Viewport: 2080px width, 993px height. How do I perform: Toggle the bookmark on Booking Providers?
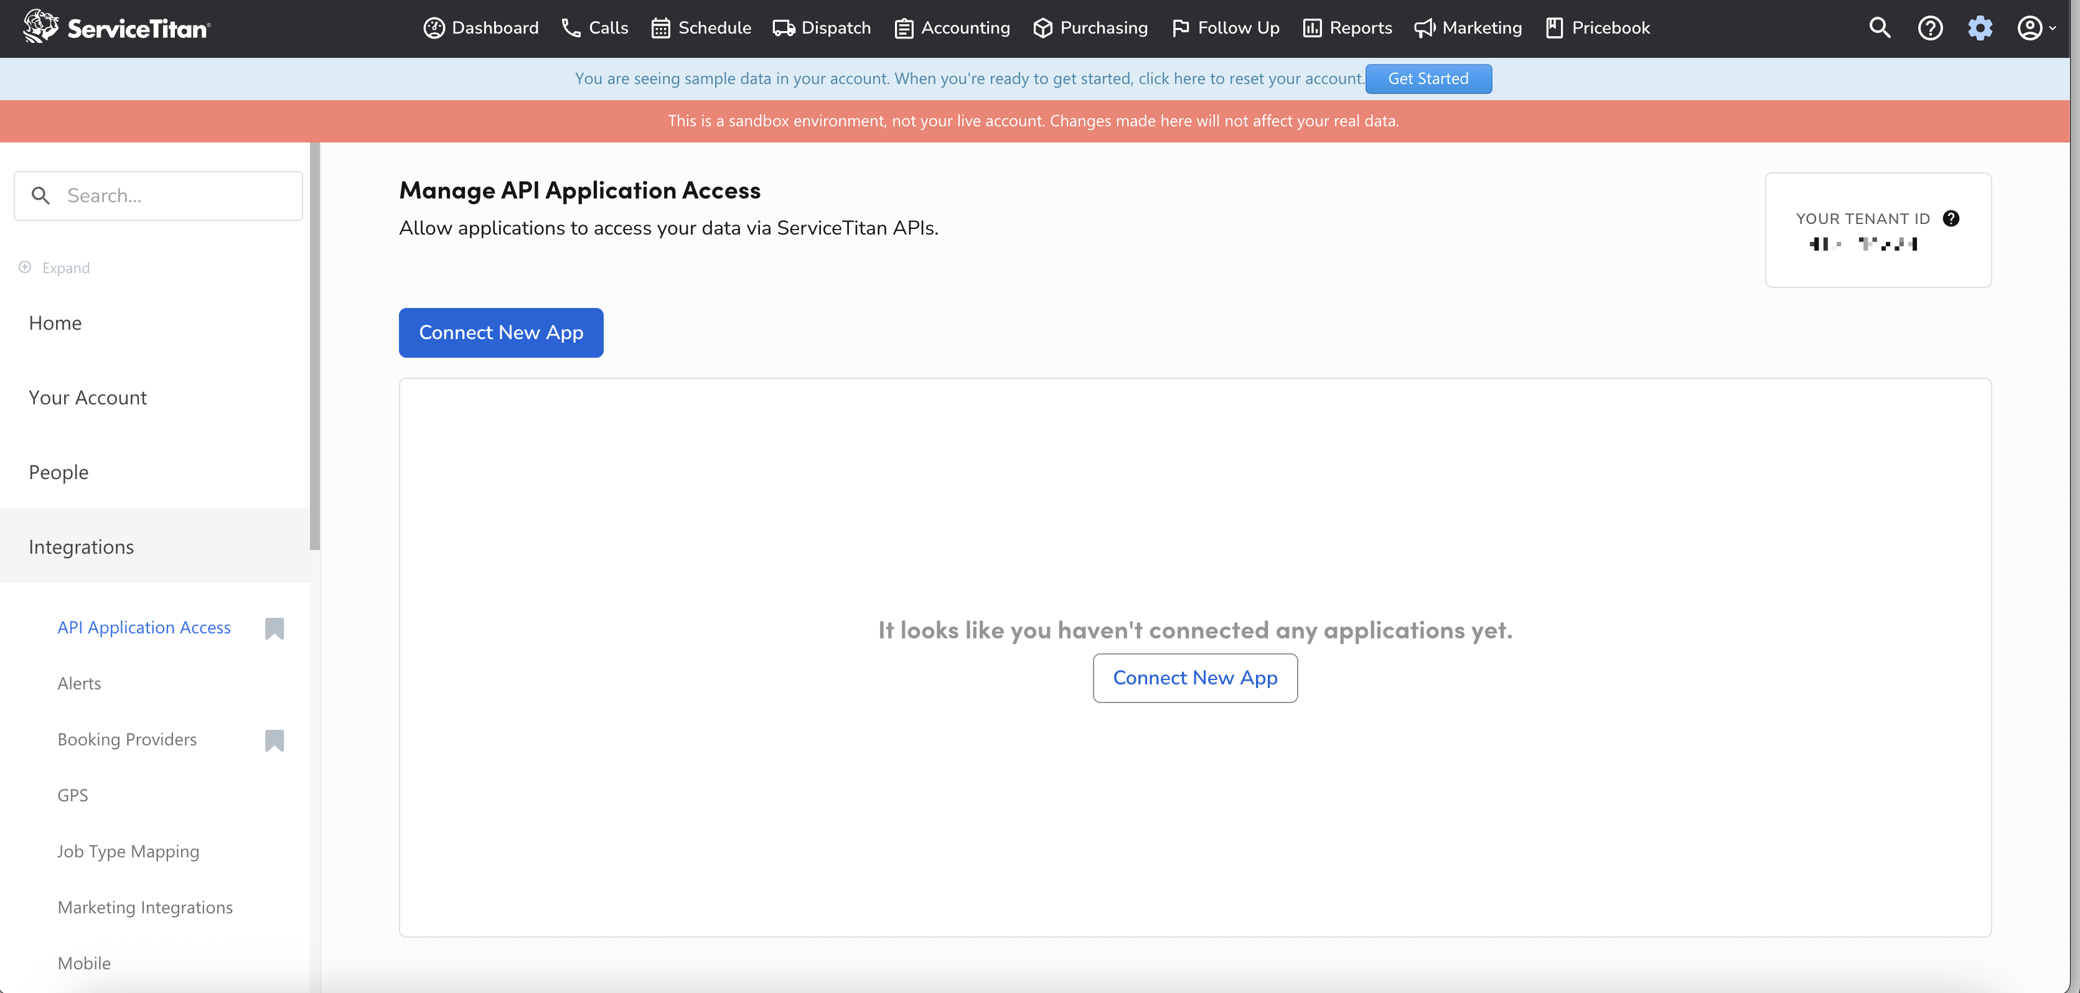(274, 740)
